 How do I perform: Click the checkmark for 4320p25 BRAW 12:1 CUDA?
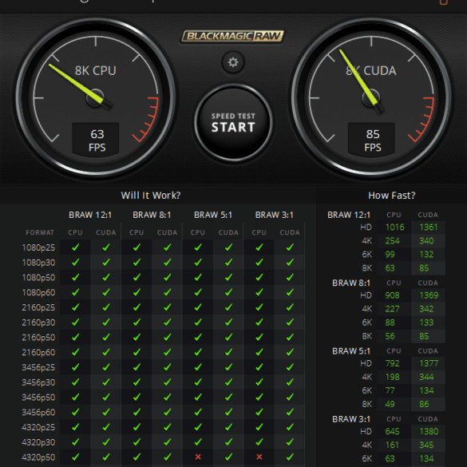106,427
